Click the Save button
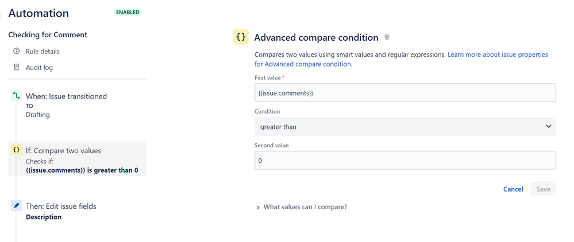This screenshot has width=574, height=242. point(543,189)
